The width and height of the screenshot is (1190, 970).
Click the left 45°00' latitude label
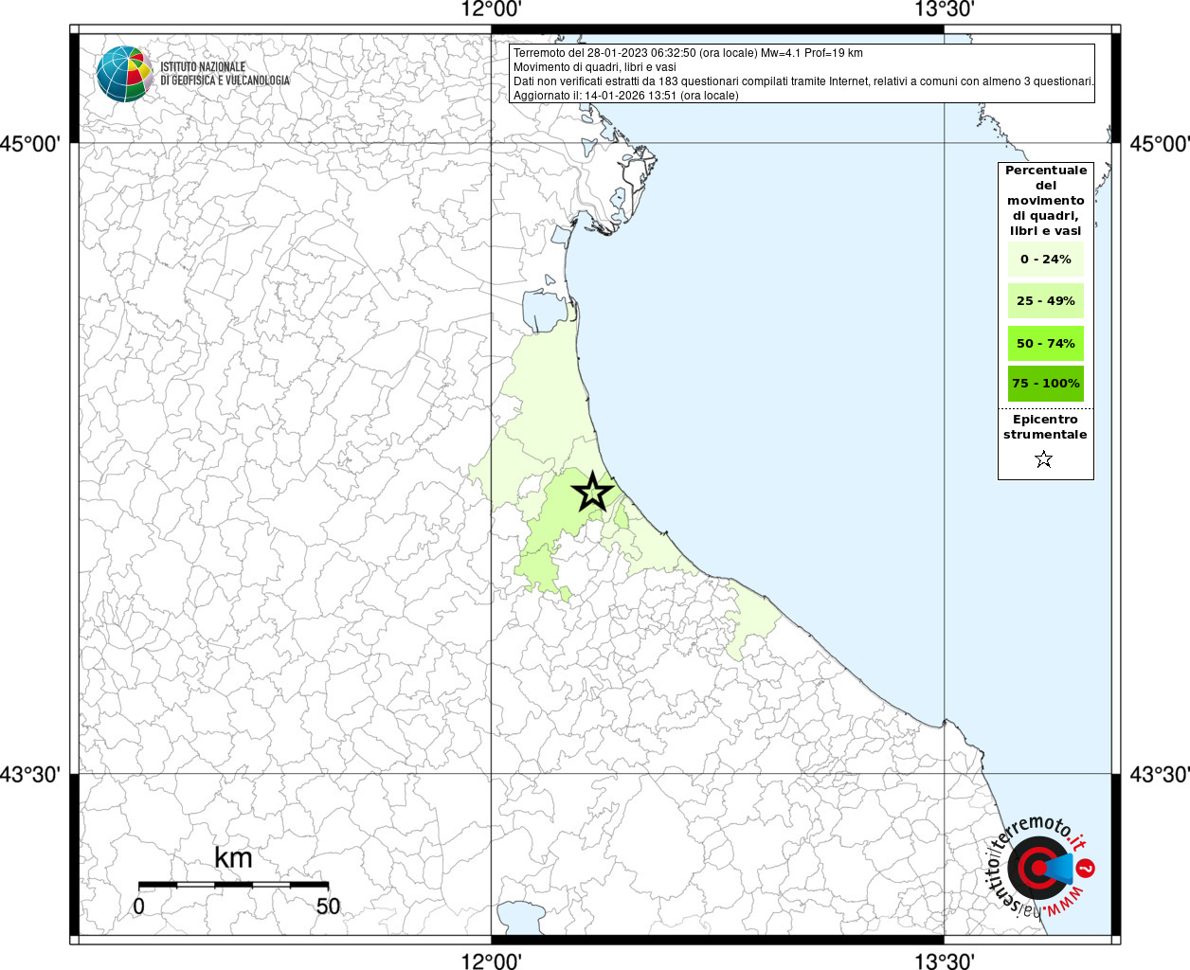pos(30,144)
